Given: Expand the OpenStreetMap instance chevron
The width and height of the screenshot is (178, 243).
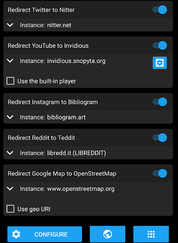Looking at the screenshot, I should point(10,189).
